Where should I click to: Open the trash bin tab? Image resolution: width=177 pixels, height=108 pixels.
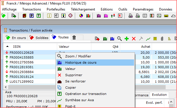coord(74,38)
